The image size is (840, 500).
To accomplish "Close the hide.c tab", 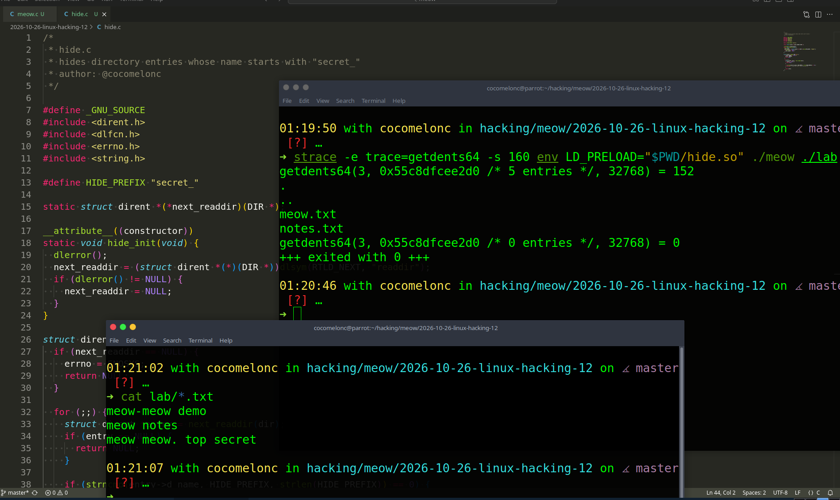I will (x=104, y=14).
